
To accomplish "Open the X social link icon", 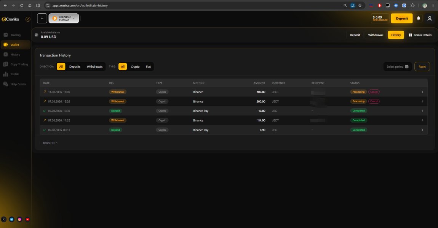I will pos(4,219).
